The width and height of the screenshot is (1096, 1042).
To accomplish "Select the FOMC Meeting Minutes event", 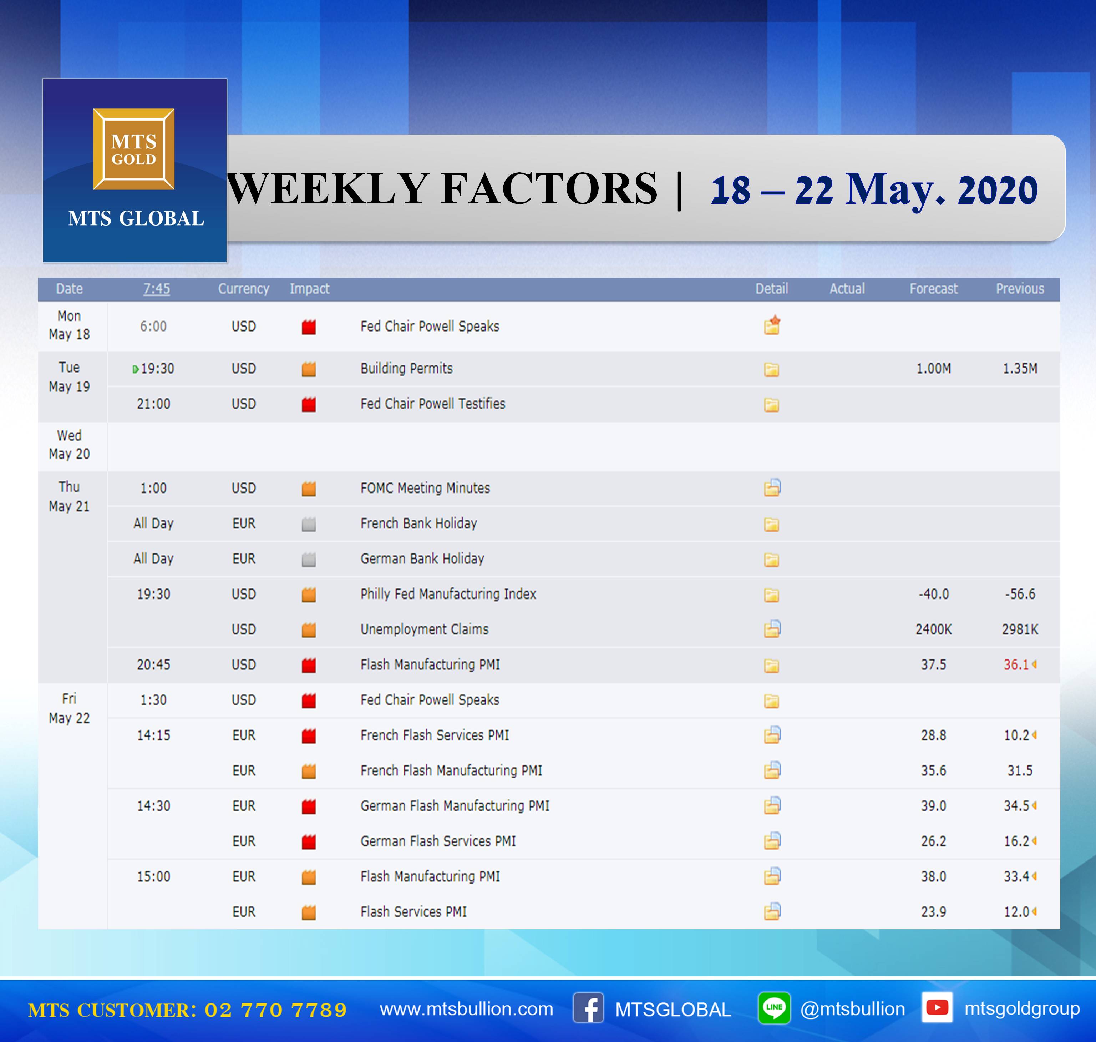I will tap(425, 488).
